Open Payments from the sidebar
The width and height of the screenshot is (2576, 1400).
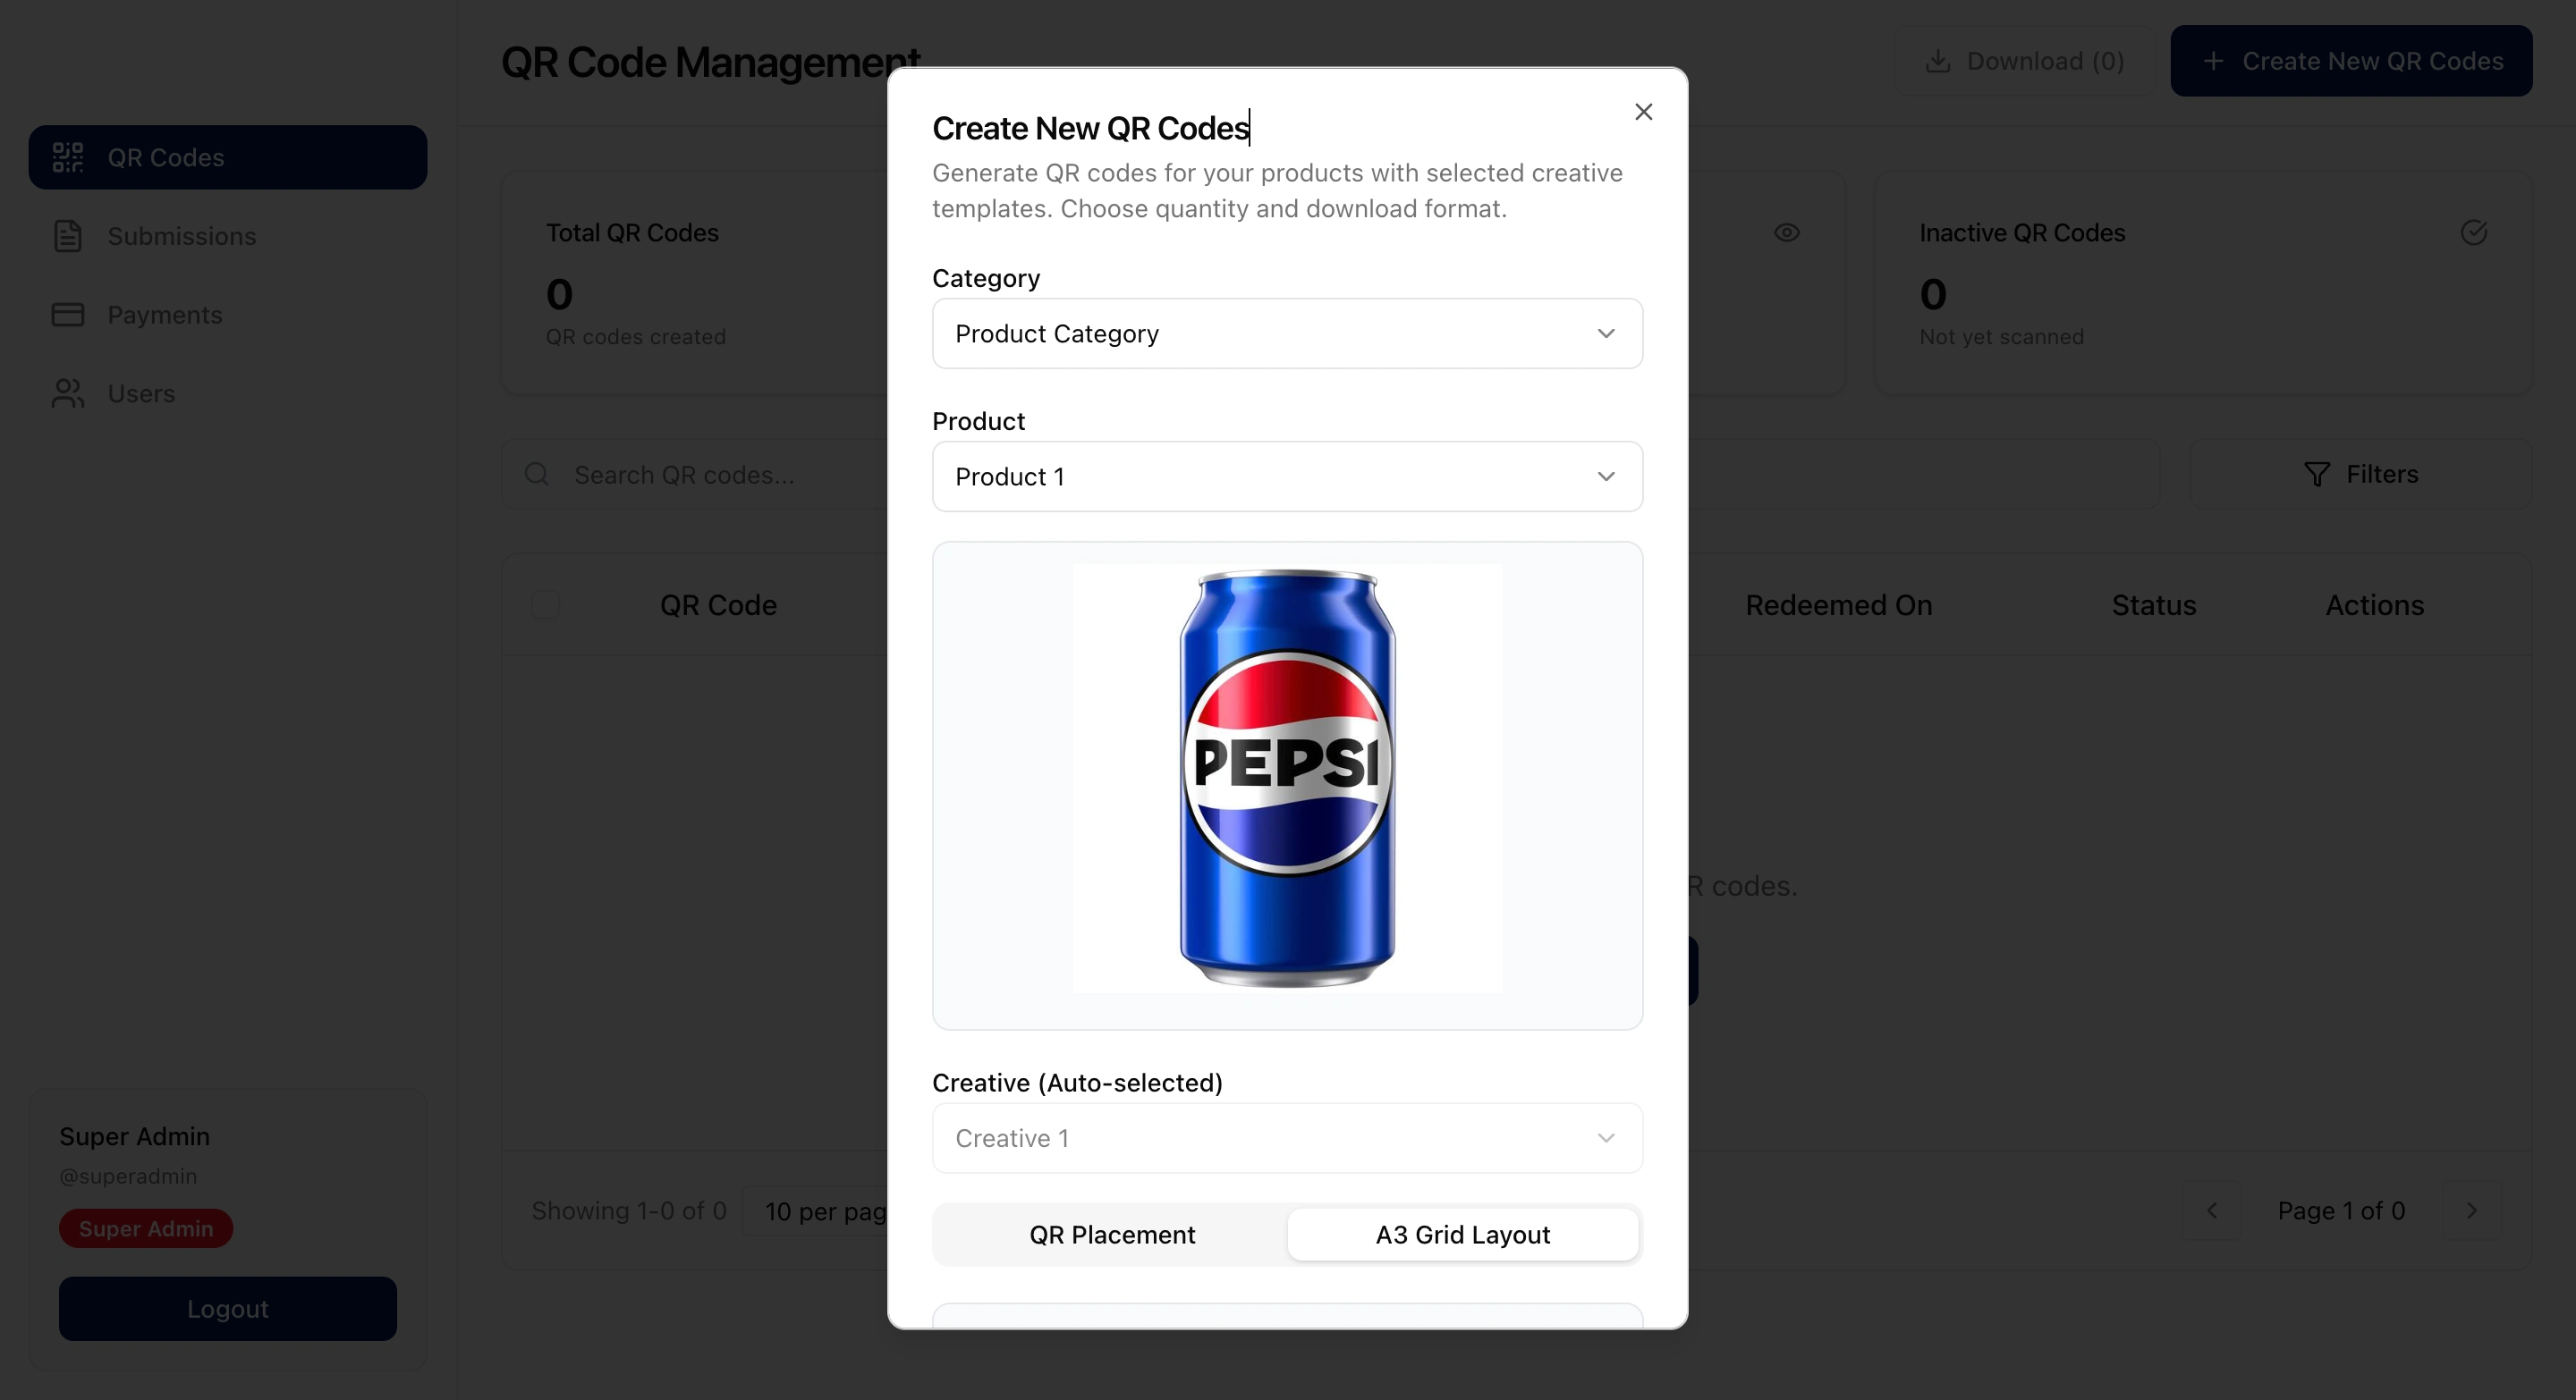67,315
